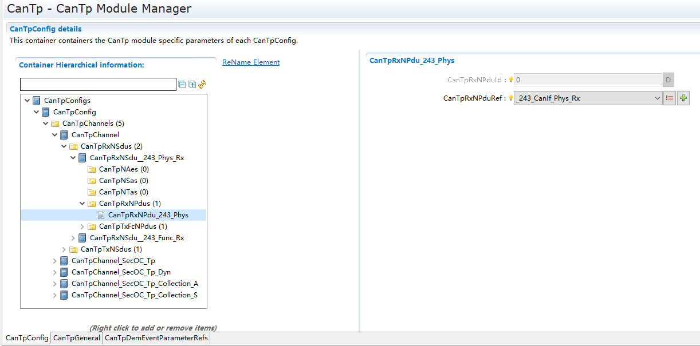700x346 pixels.
Task: Collapse the CanTpChannels folder
Action: pyautogui.click(x=46, y=124)
